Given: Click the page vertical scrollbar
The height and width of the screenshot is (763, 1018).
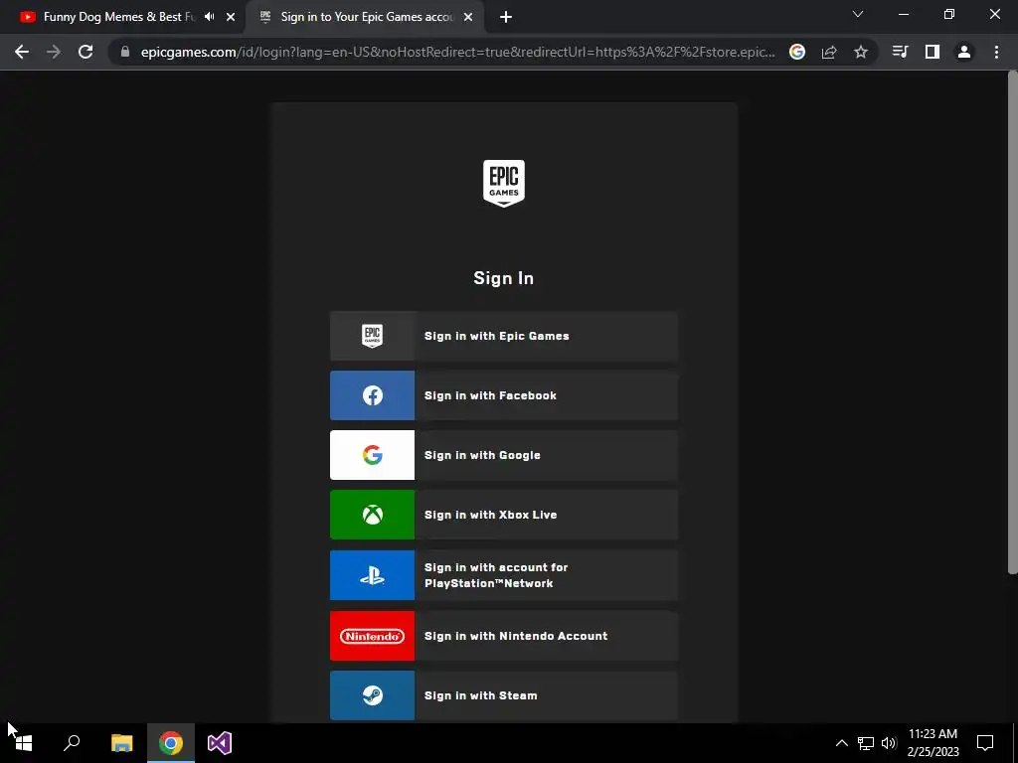Looking at the screenshot, I should (x=1012, y=323).
